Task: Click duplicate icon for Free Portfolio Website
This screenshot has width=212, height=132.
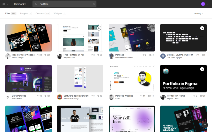Action: pos(45,55)
